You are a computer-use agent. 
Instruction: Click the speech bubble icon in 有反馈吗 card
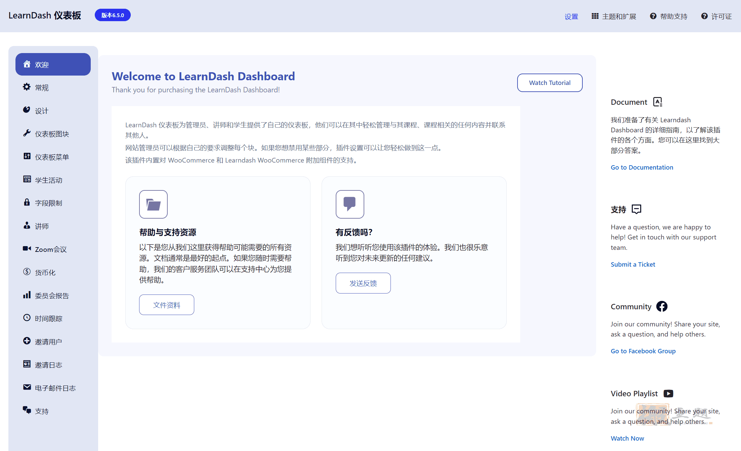click(x=350, y=204)
